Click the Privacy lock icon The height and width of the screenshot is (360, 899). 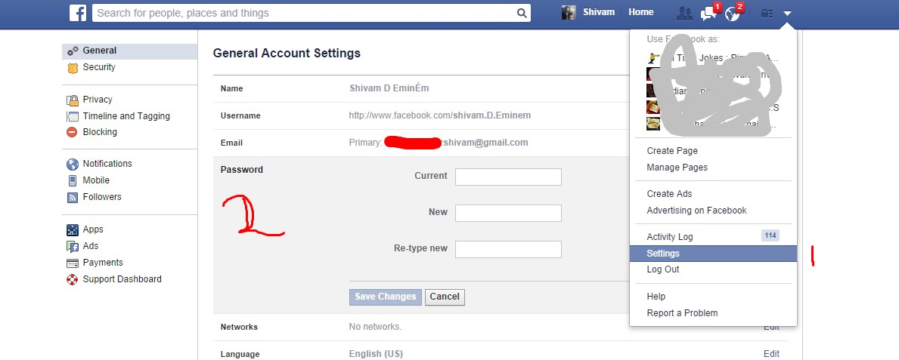tap(73, 100)
